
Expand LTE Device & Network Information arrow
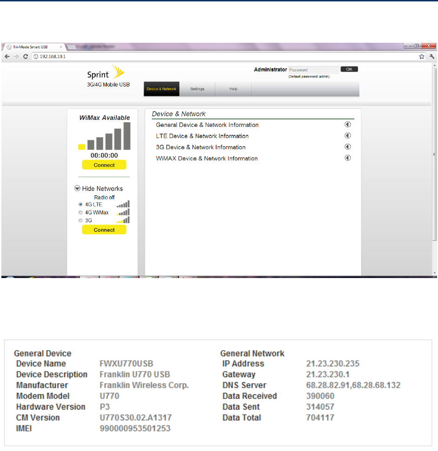pos(348,135)
